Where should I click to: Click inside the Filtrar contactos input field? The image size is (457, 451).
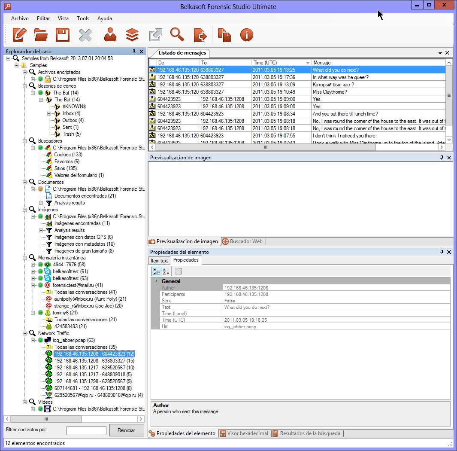(x=86, y=430)
